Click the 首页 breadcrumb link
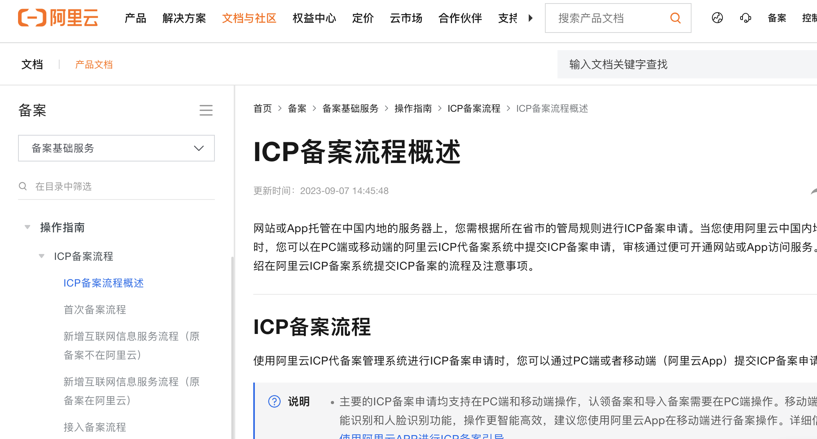Screen dimensions: 817x439 coord(262,109)
